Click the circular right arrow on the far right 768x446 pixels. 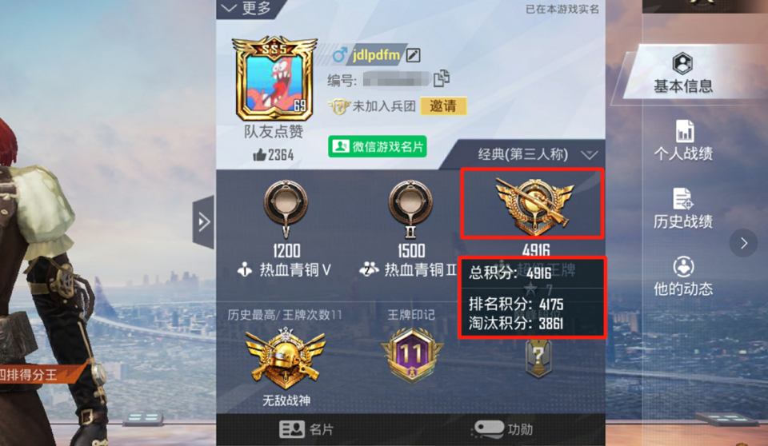coord(743,243)
